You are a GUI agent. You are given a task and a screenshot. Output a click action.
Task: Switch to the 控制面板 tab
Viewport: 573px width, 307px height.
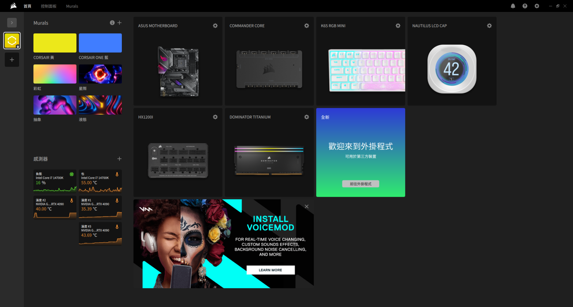pos(48,6)
